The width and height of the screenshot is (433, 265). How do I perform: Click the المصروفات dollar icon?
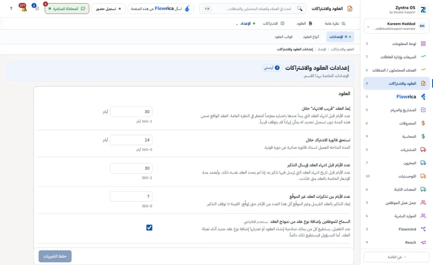pyautogui.click(x=423, y=123)
